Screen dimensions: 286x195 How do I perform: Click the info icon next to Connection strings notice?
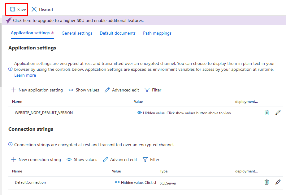coord(10,145)
